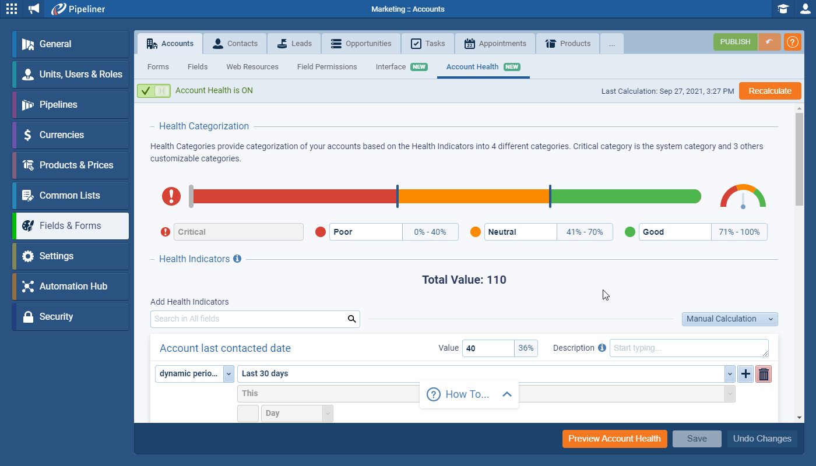Switch to the Opportunities tab

361,44
